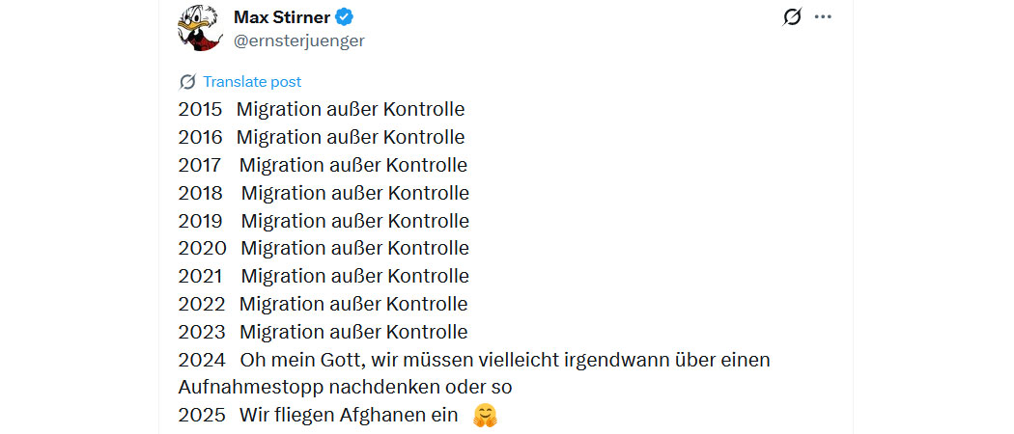Click the Max Stirner display name
Viewport: 1014px width, 434px height.
282,16
